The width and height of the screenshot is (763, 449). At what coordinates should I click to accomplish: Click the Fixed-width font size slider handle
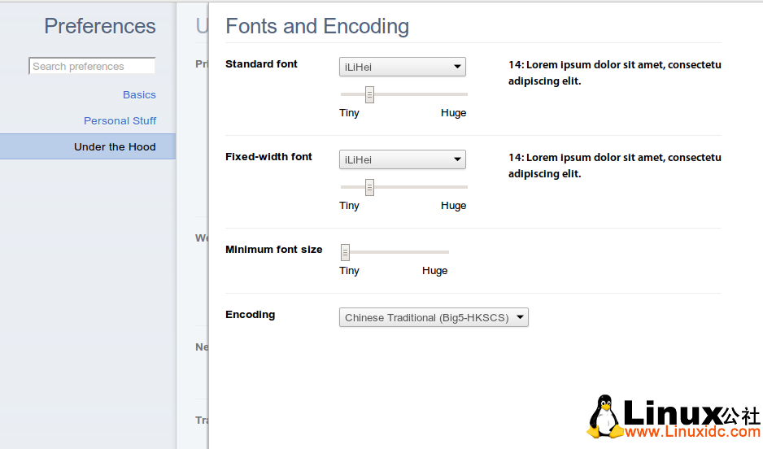(x=369, y=187)
